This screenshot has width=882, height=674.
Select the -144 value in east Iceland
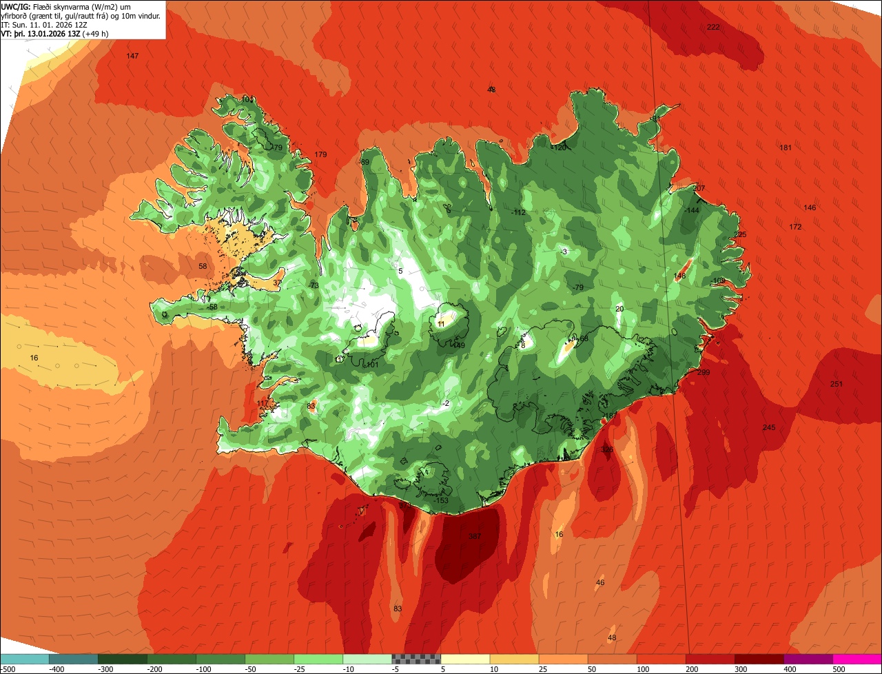692,210
